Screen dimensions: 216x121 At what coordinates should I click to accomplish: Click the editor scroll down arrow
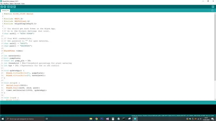(x=215, y=99)
